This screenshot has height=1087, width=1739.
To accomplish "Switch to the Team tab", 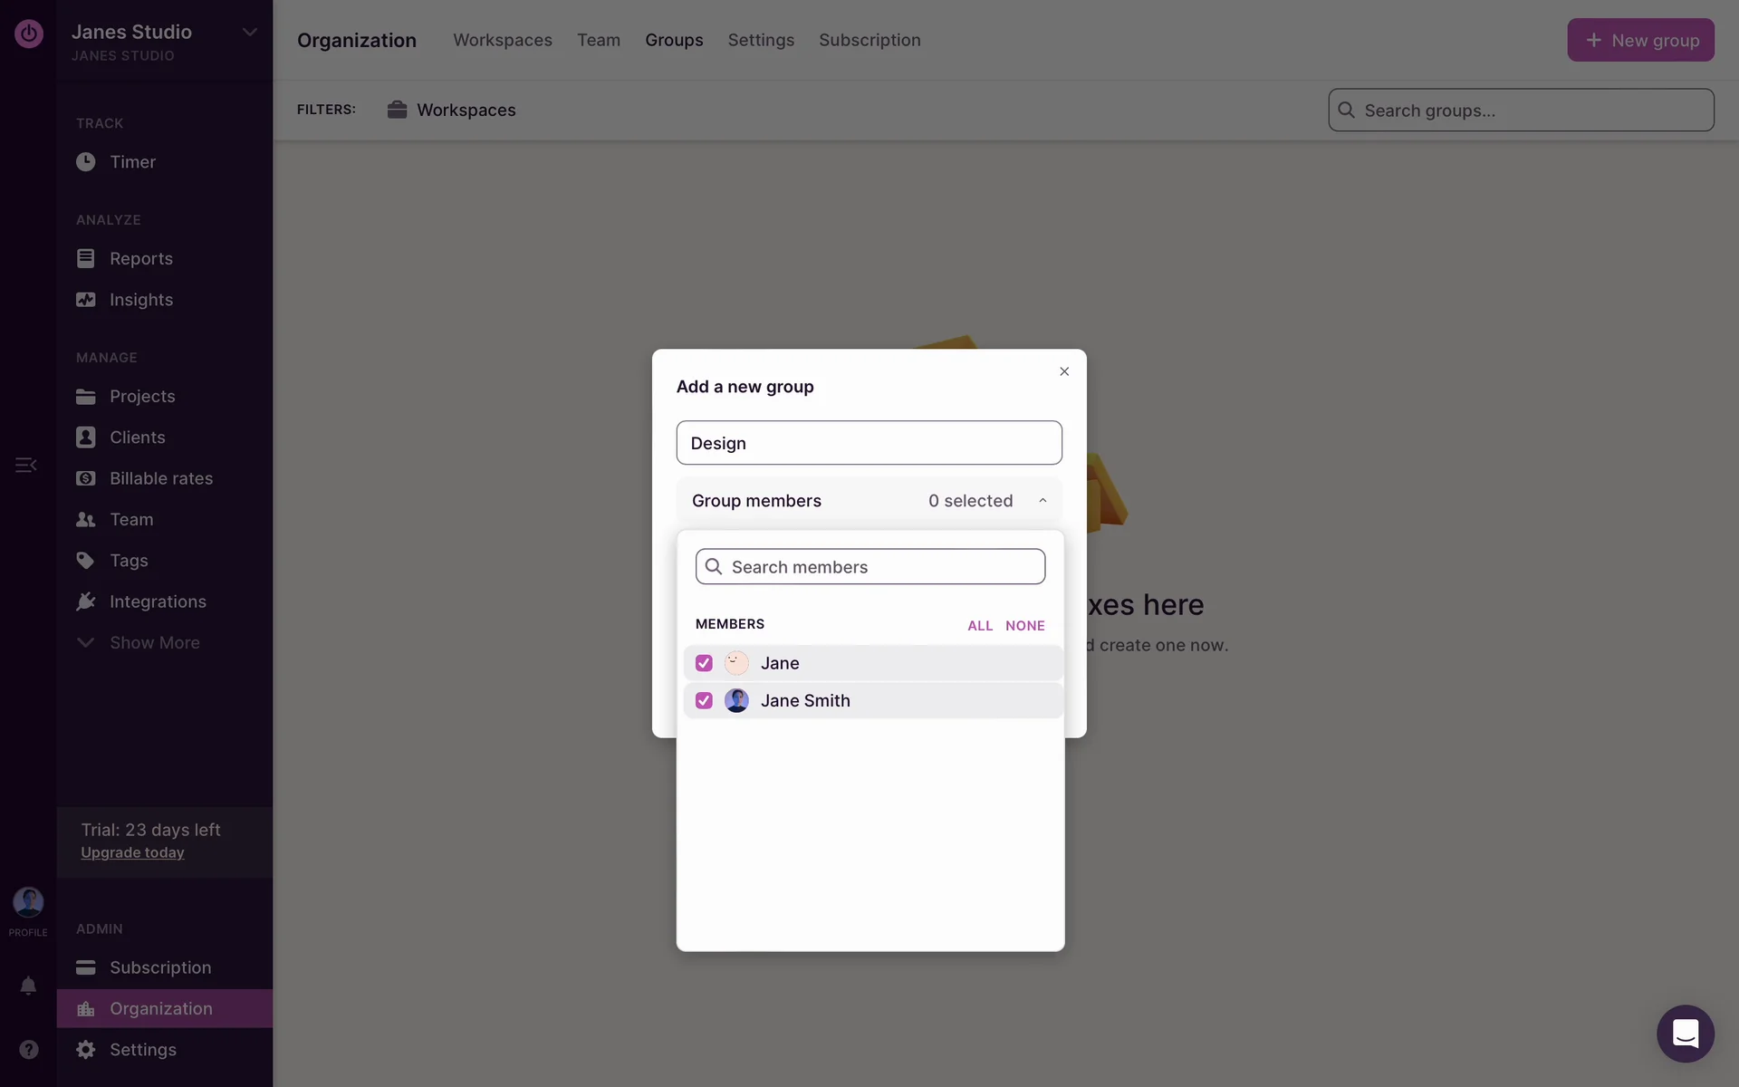I will coord(599,40).
